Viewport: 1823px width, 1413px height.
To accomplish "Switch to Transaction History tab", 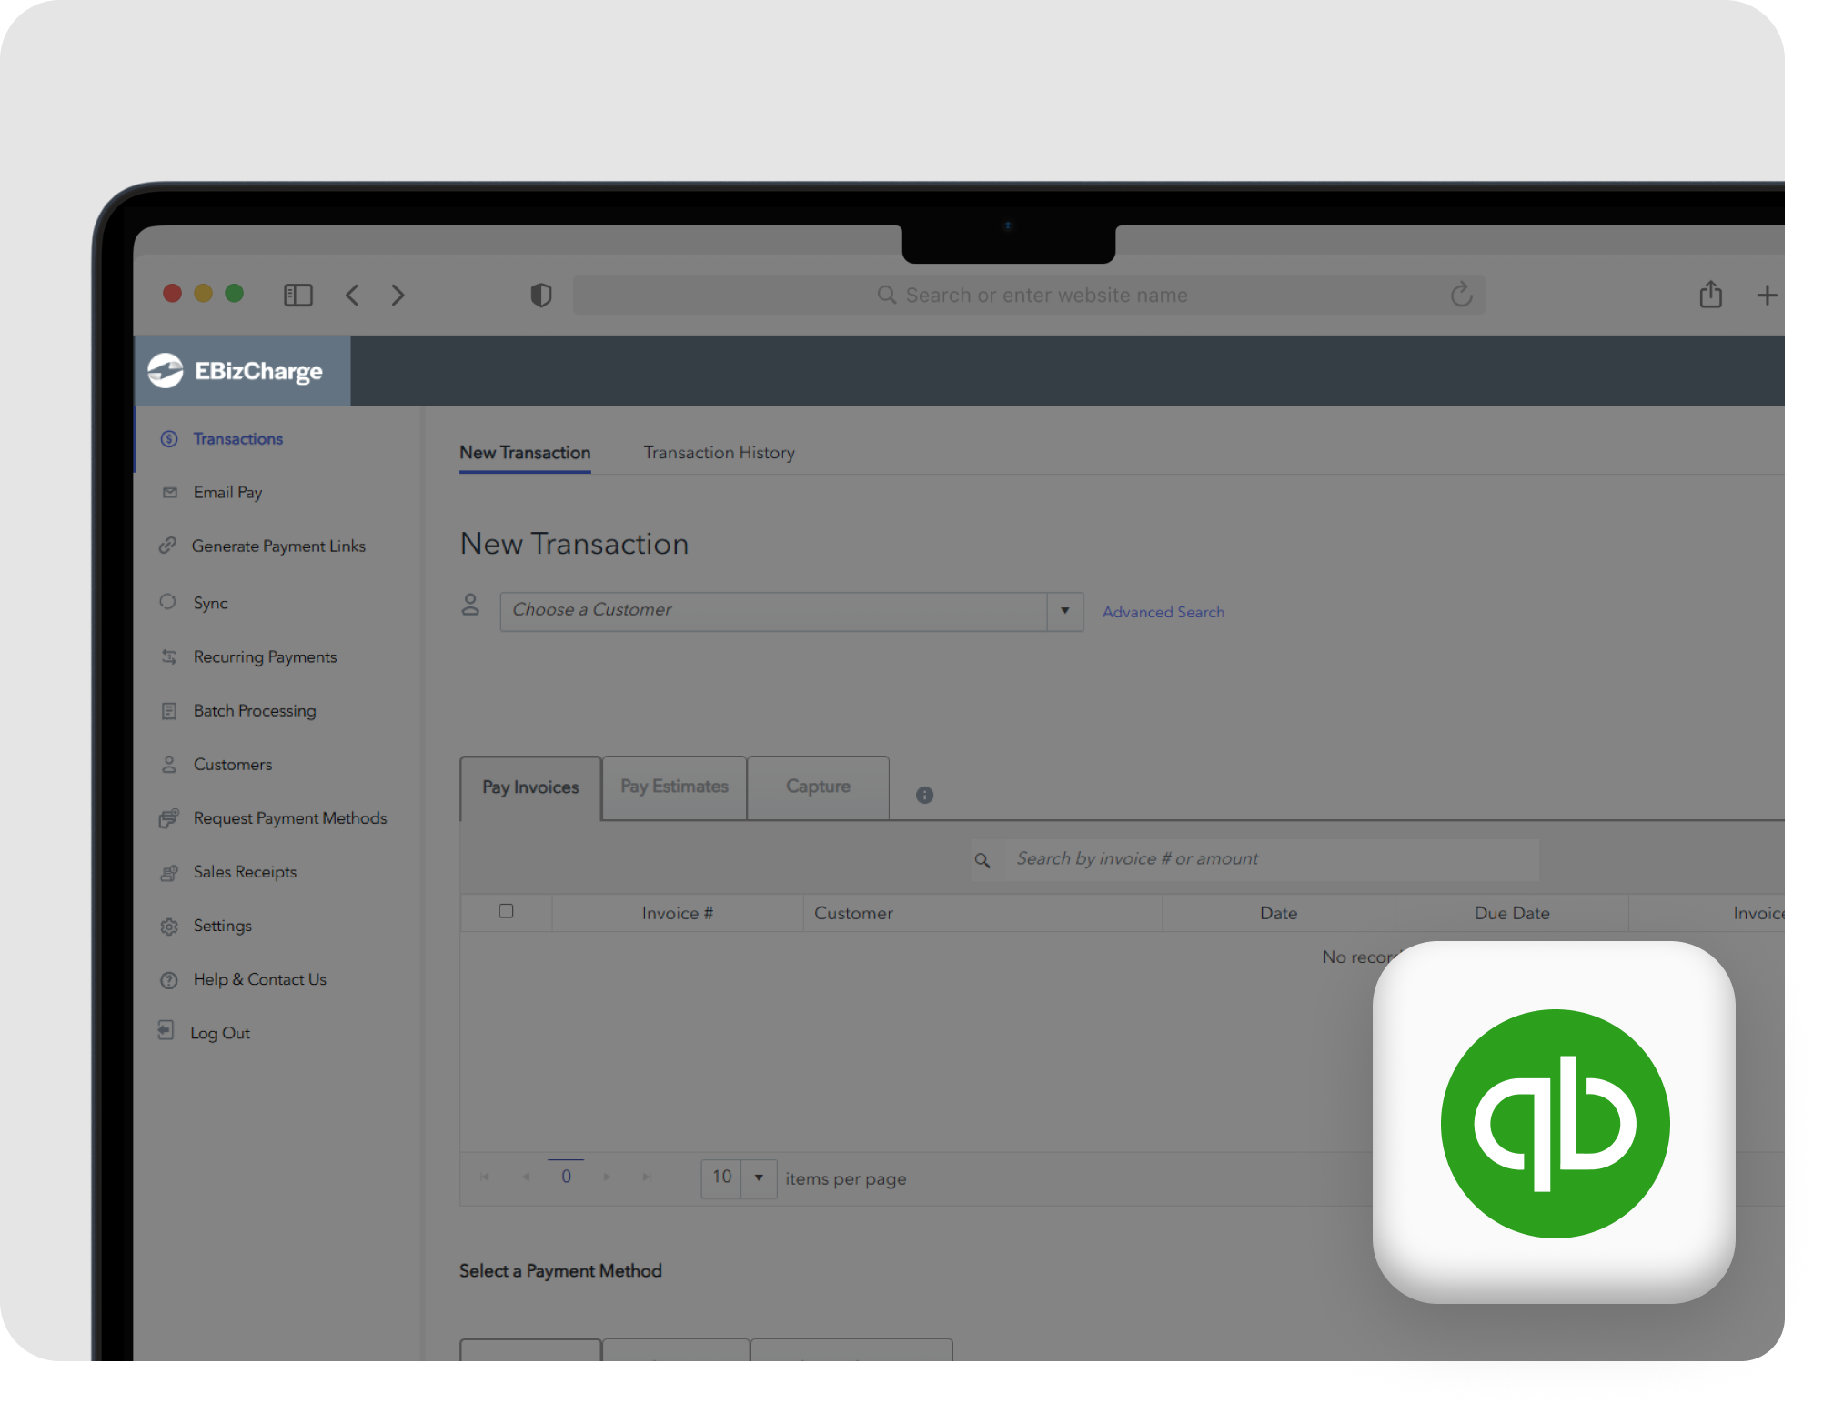I will [719, 453].
